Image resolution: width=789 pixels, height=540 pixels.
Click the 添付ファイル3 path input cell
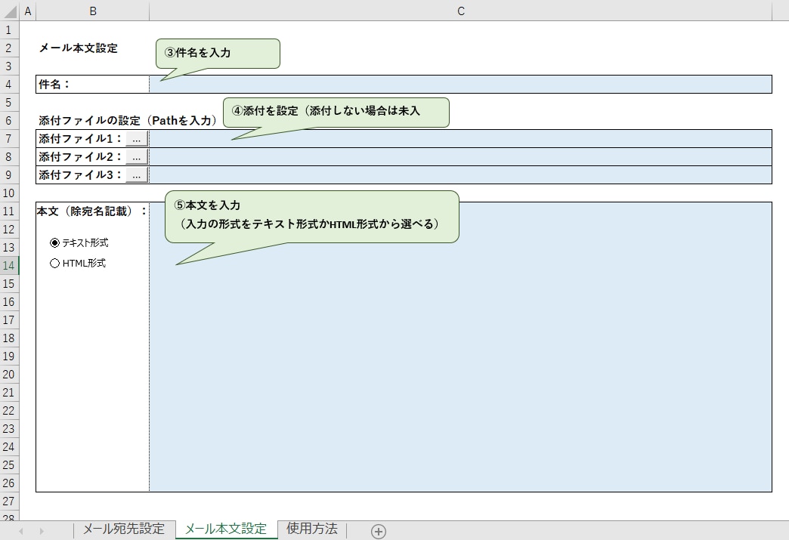point(460,175)
